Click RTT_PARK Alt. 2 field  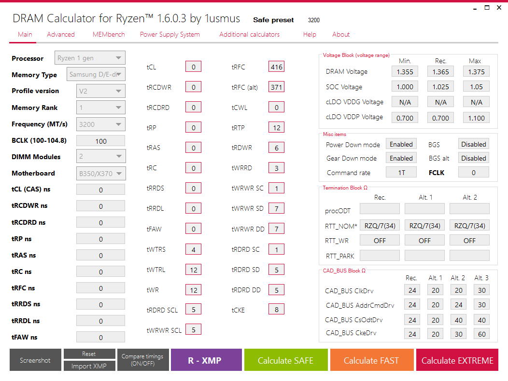click(469, 256)
